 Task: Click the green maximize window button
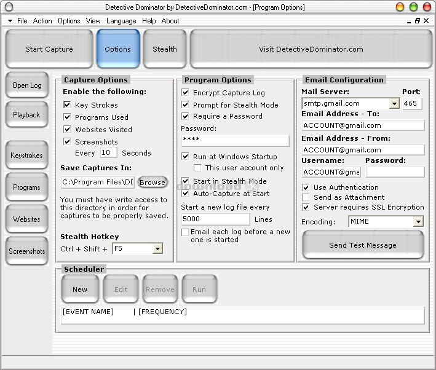(413, 7)
